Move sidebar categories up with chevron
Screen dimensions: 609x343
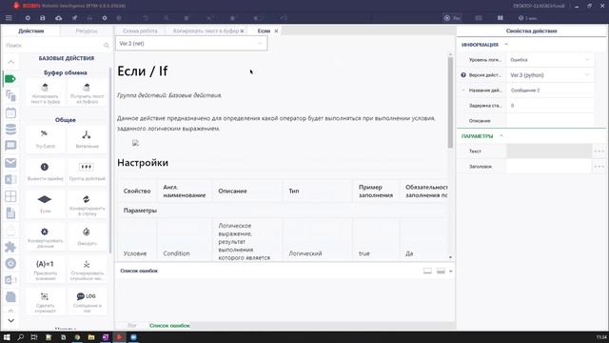coord(10,62)
